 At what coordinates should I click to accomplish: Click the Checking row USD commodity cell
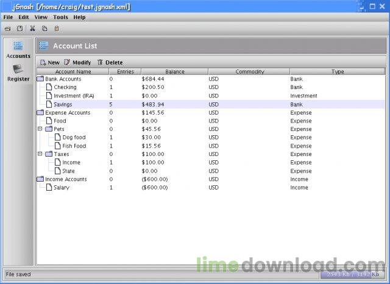point(213,87)
